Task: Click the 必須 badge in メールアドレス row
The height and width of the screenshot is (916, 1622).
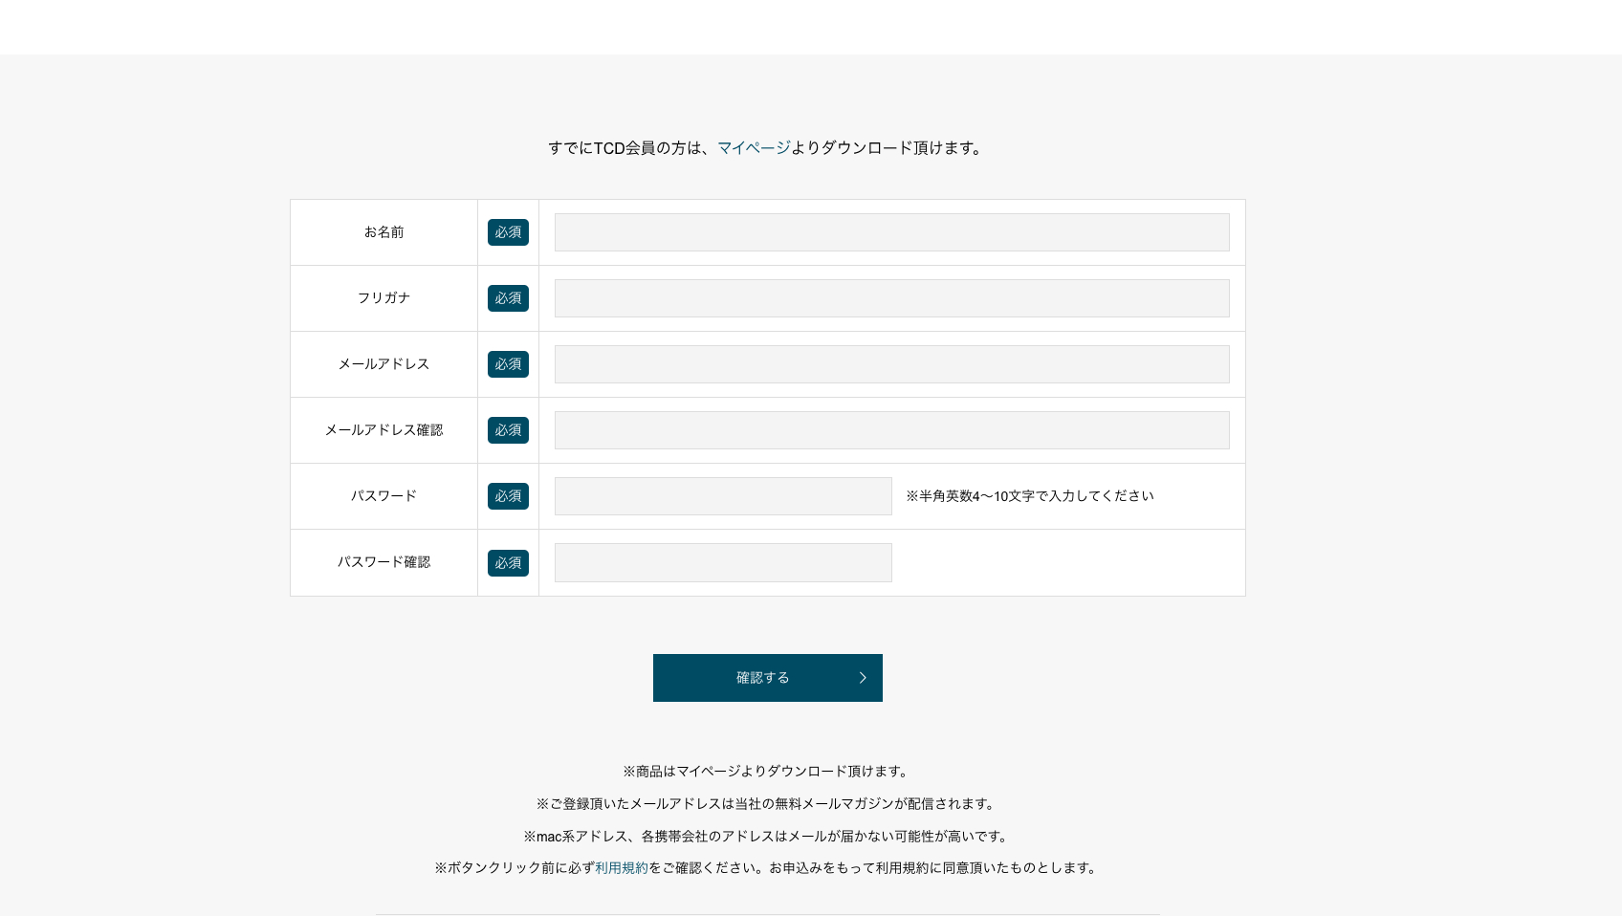Action: point(508,364)
